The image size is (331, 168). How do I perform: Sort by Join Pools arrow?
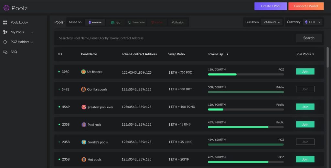pos(313,54)
